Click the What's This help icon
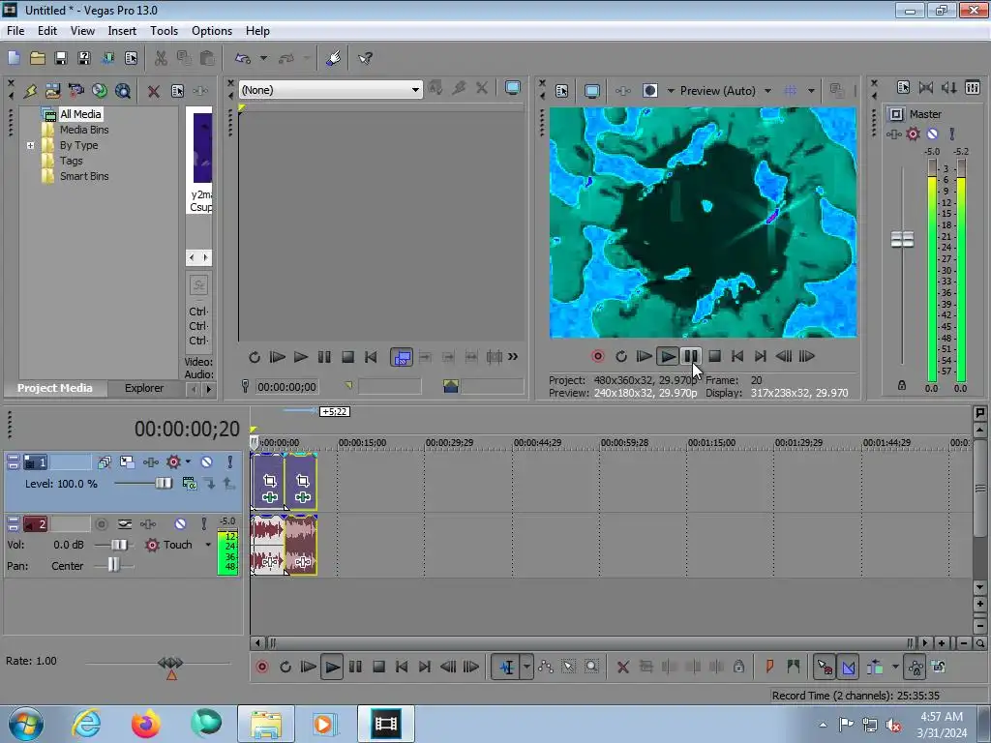This screenshot has width=991, height=743. (365, 59)
